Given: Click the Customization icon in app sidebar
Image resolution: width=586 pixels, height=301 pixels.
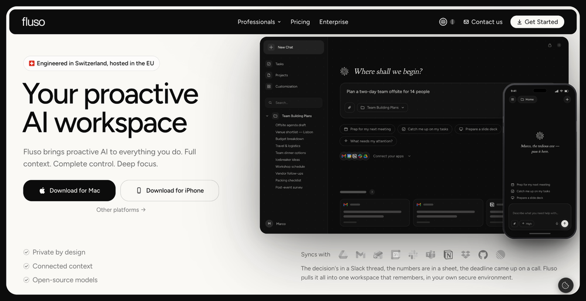Looking at the screenshot, I should pos(269,86).
